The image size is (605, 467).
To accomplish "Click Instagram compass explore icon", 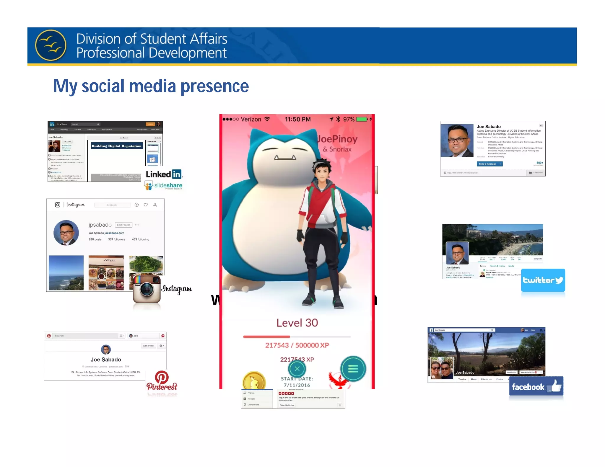I will point(136,205).
